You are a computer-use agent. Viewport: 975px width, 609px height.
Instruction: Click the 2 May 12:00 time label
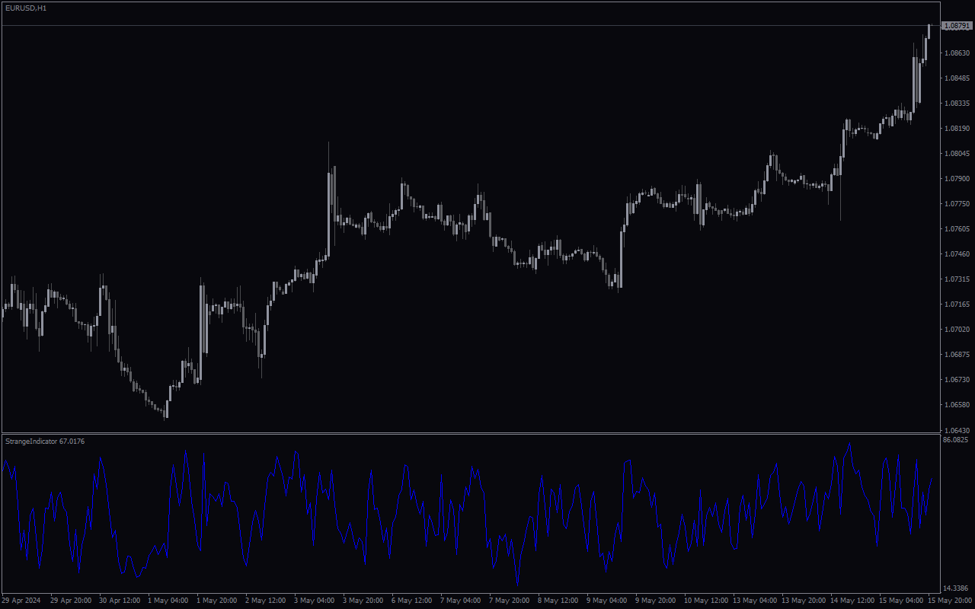[x=265, y=601]
